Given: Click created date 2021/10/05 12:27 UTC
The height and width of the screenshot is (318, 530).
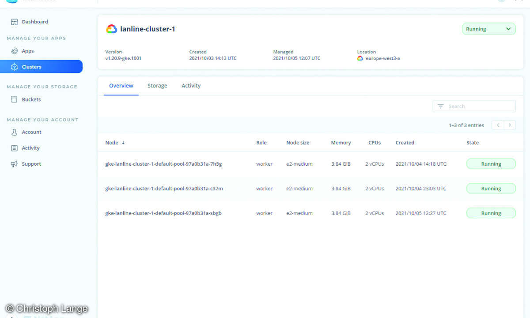Looking at the screenshot, I should [x=421, y=213].
